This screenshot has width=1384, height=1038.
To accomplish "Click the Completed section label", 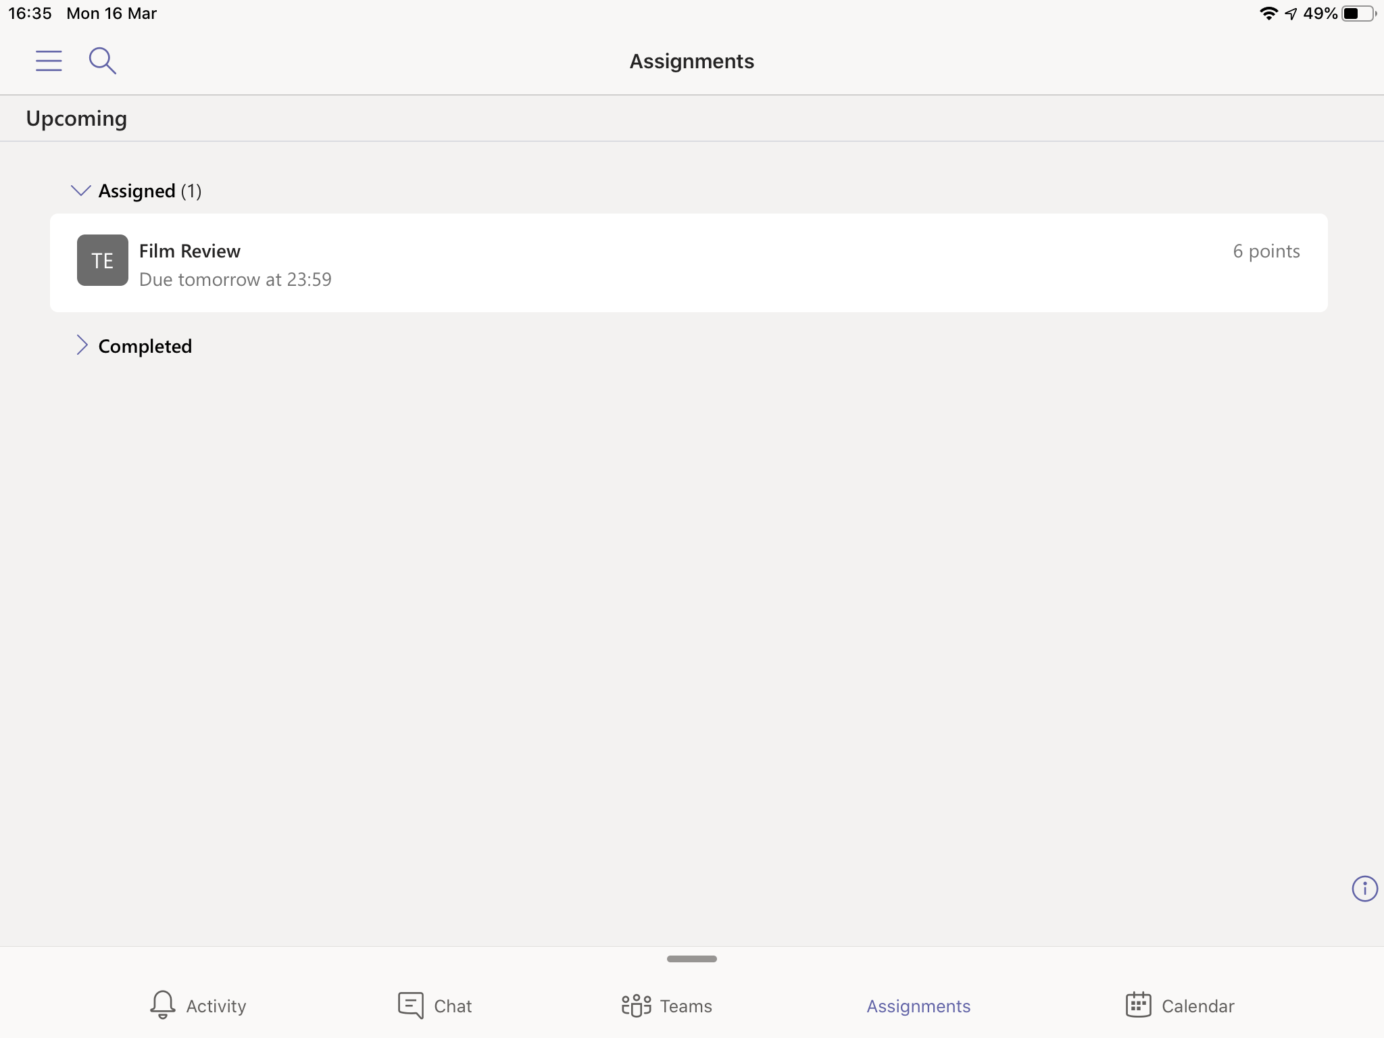I will click(x=145, y=346).
